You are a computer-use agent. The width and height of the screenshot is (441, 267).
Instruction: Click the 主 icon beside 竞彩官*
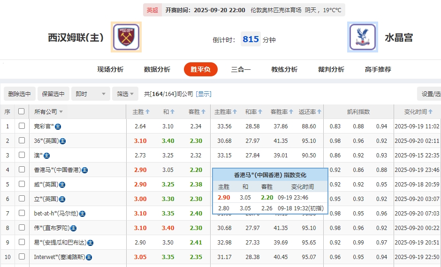point(58,126)
